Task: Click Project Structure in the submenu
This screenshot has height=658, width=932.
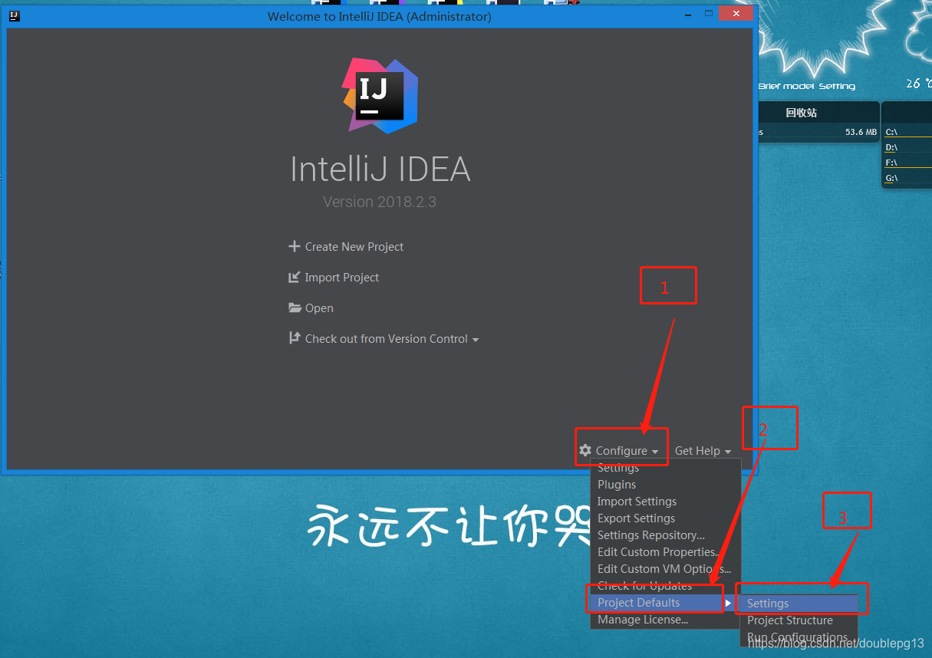Action: 799,620
